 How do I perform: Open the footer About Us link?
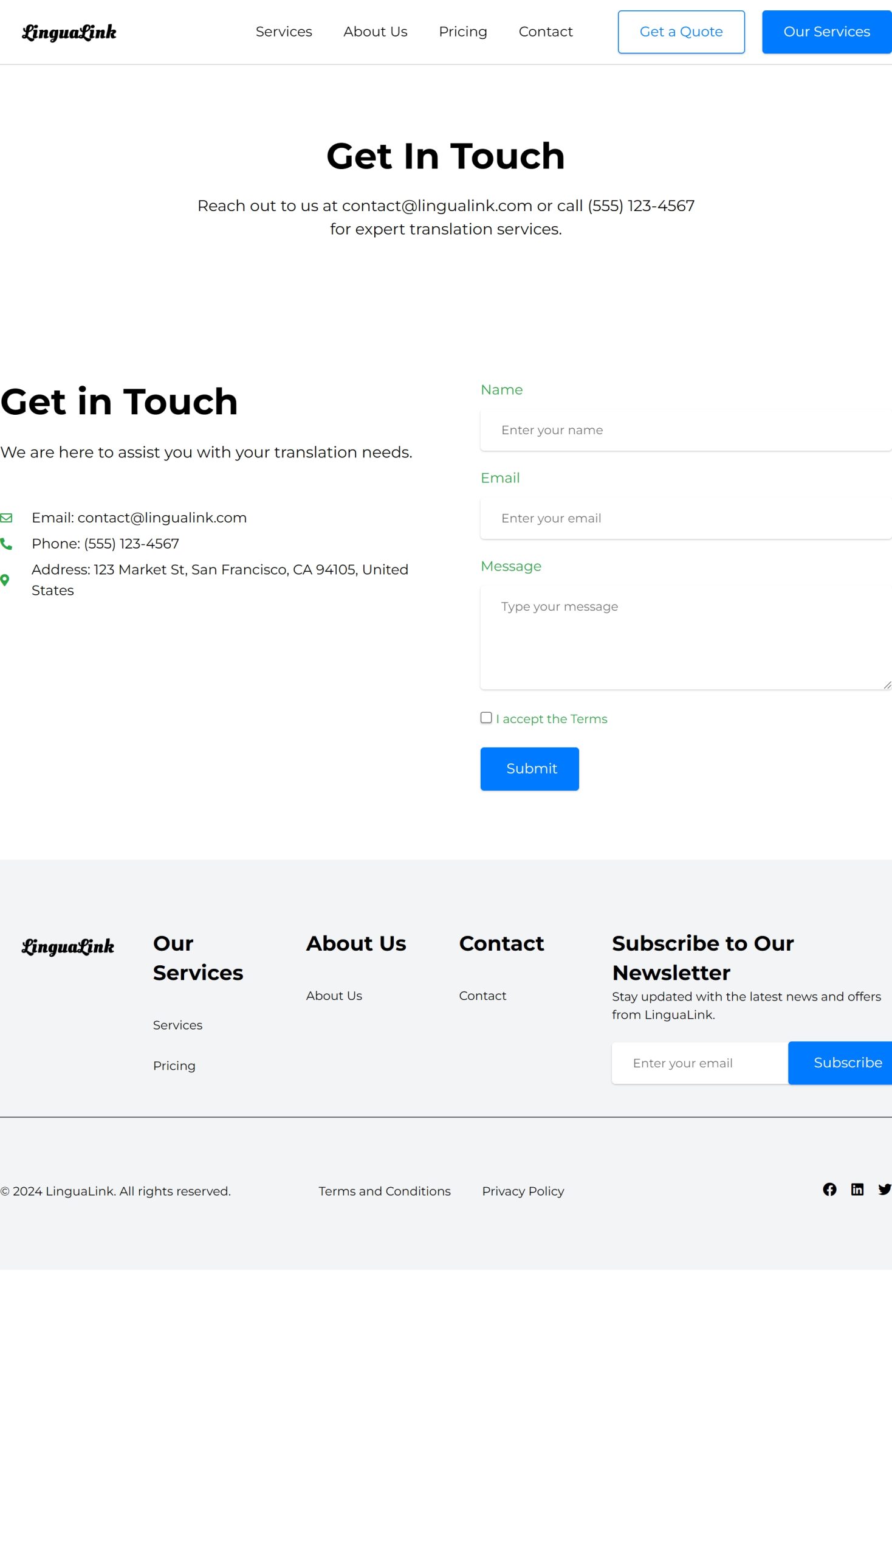point(334,996)
